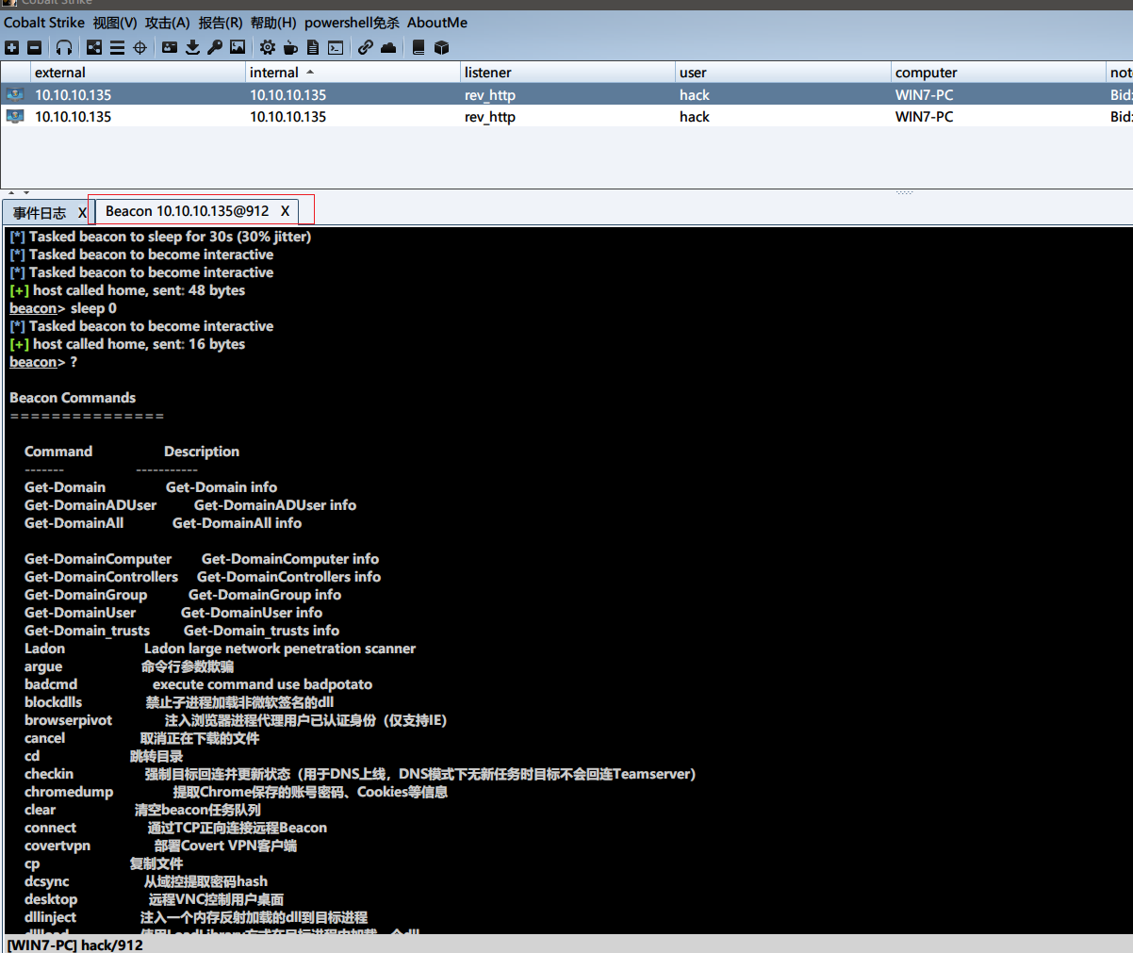Click the second underlined beacon prompt
The height and width of the screenshot is (953, 1133).
(x=34, y=362)
